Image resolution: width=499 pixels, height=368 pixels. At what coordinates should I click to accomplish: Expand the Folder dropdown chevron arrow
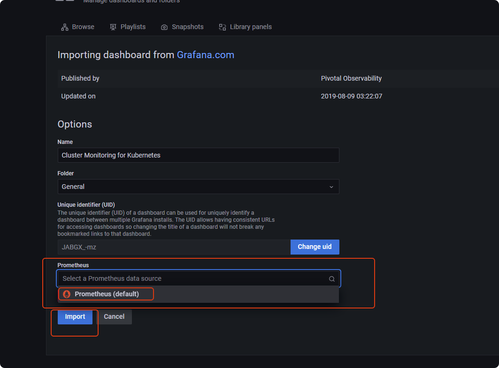331,187
